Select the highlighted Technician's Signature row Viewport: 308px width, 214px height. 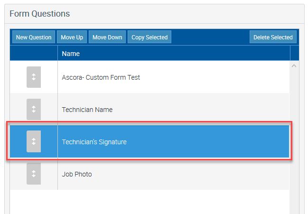click(x=149, y=141)
